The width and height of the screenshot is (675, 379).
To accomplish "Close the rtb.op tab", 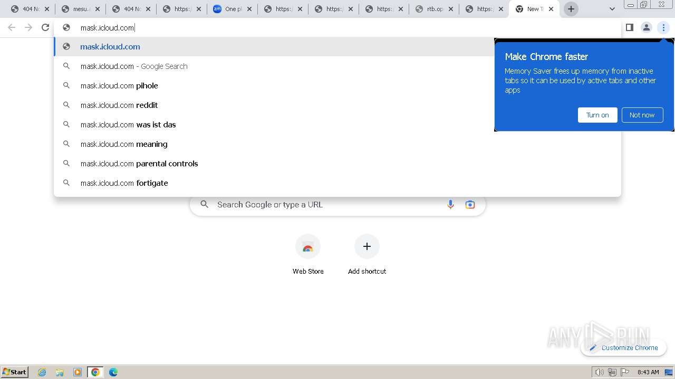I will pyautogui.click(x=451, y=9).
